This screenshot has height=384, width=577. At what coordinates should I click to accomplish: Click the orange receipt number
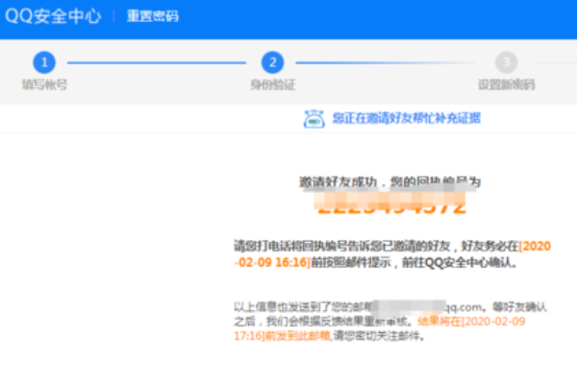[391, 204]
